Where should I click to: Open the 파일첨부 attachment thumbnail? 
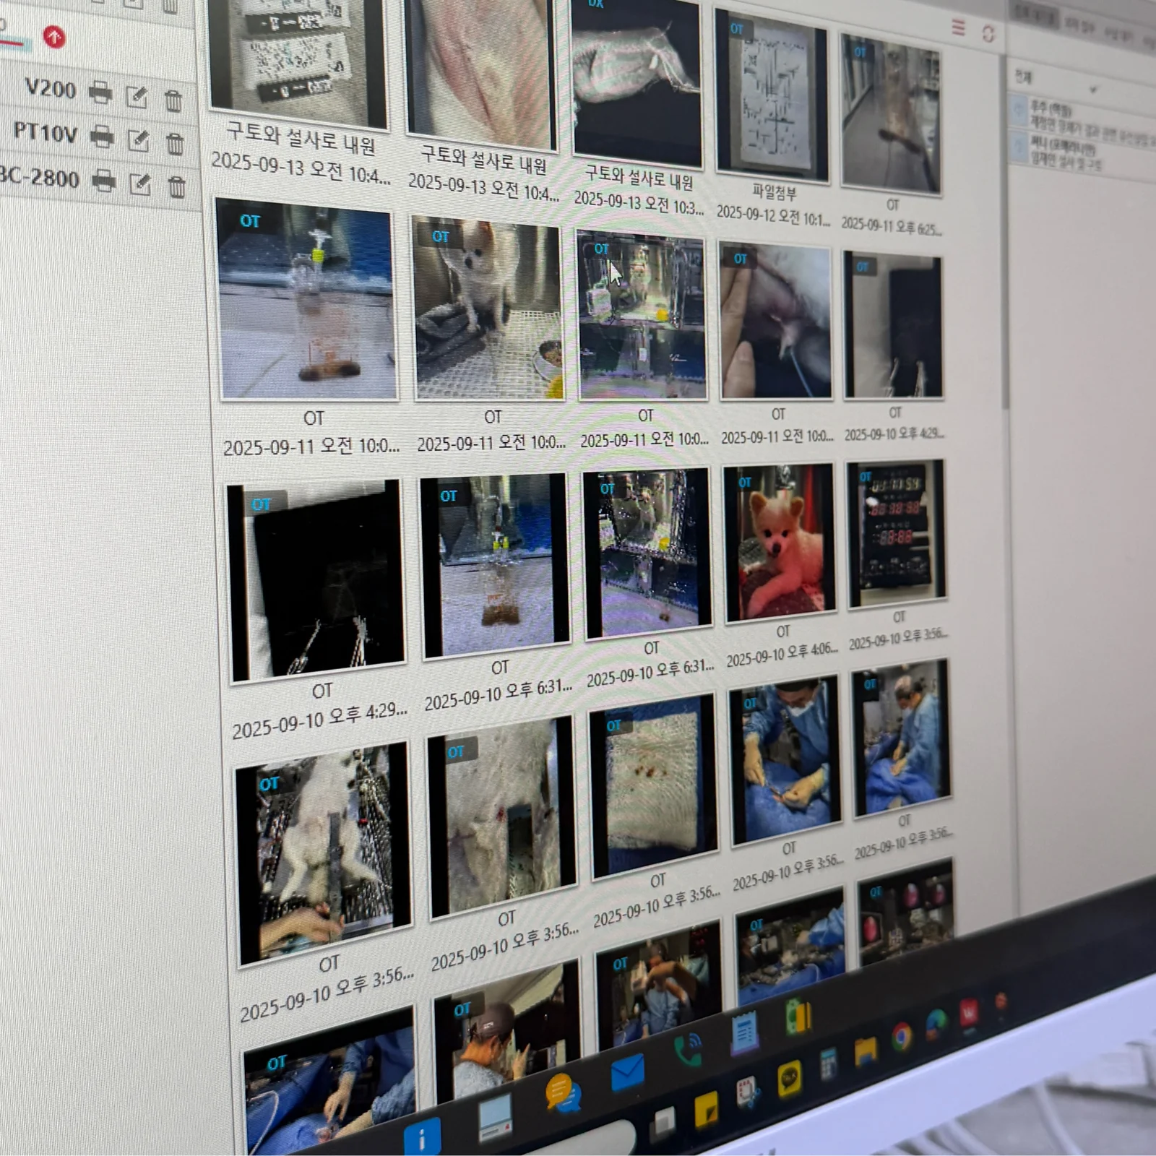click(x=772, y=95)
